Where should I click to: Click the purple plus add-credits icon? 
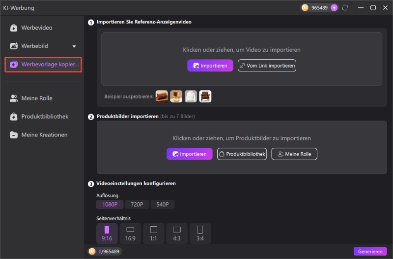(x=334, y=8)
